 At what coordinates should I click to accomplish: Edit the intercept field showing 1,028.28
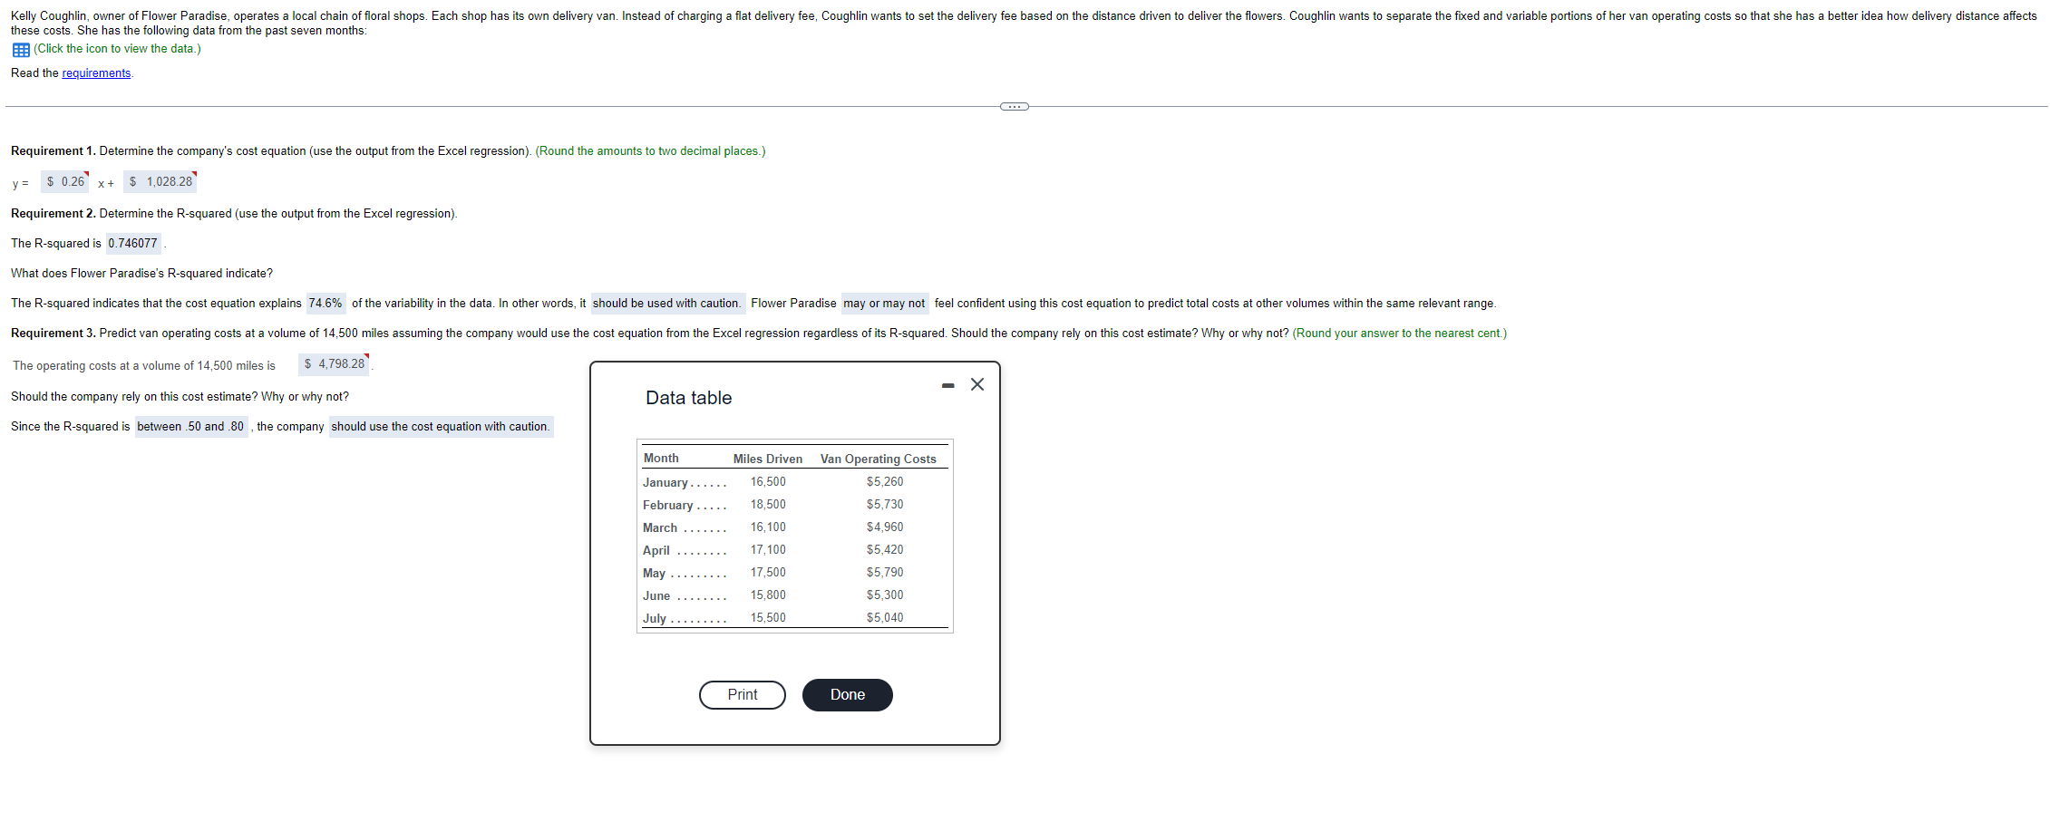pyautogui.click(x=161, y=182)
